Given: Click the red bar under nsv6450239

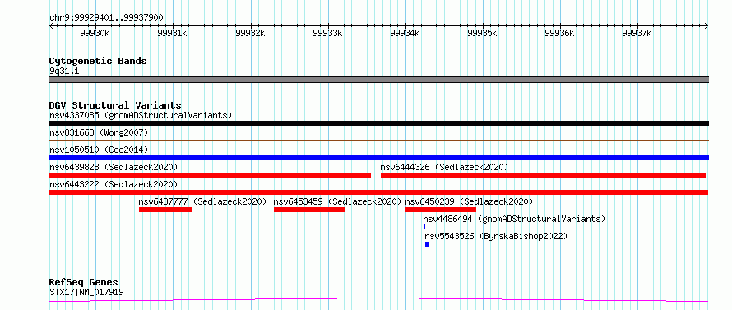Looking at the screenshot, I should (441, 210).
